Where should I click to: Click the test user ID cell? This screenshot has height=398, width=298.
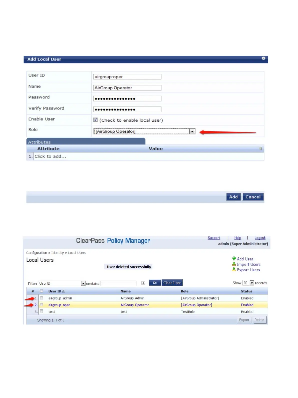52,312
